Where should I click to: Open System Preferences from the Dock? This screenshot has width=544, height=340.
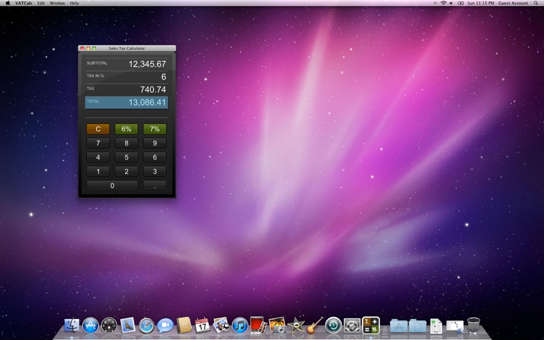point(352,326)
